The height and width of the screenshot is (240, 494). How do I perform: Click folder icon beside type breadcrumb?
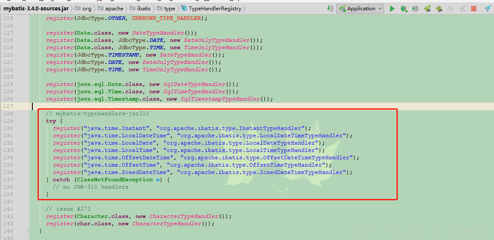tap(160, 9)
